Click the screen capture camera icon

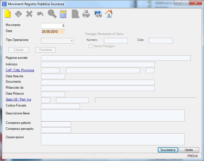98,14
